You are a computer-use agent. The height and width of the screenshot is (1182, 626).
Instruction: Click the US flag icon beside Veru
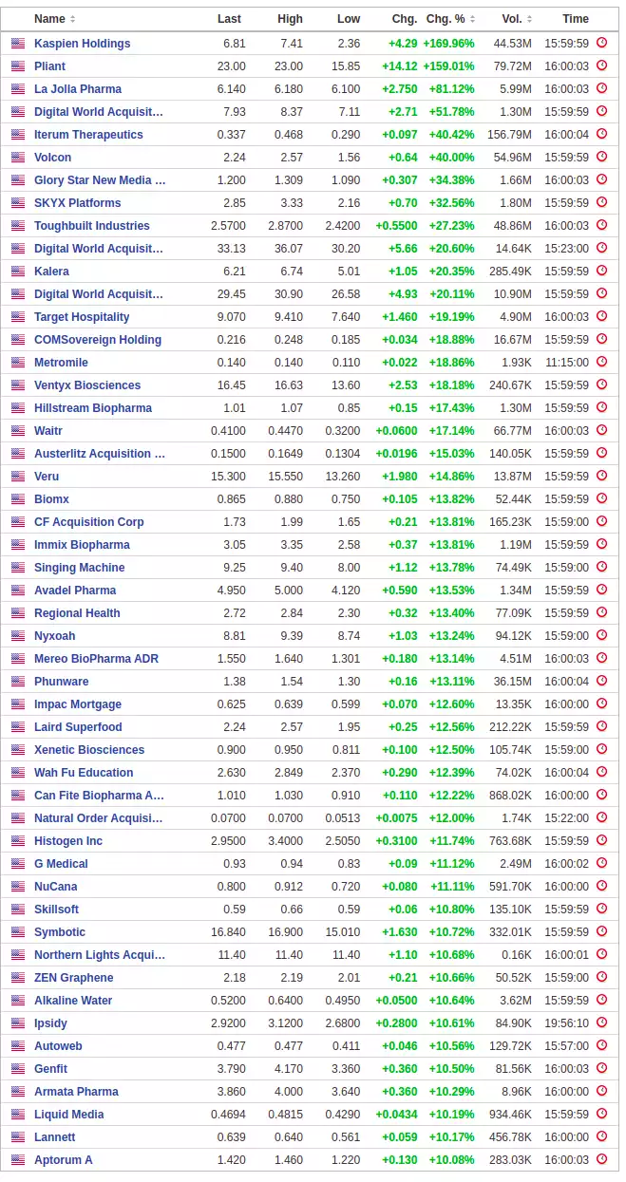[18, 477]
